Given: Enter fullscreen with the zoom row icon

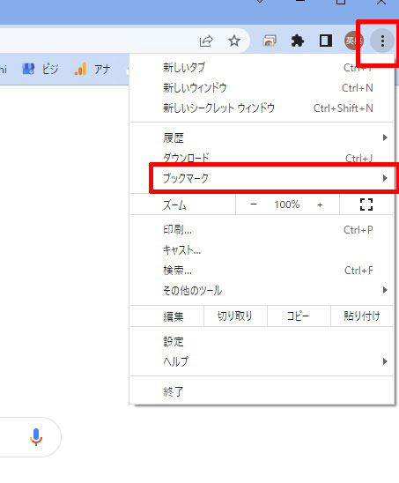Looking at the screenshot, I should tap(366, 204).
